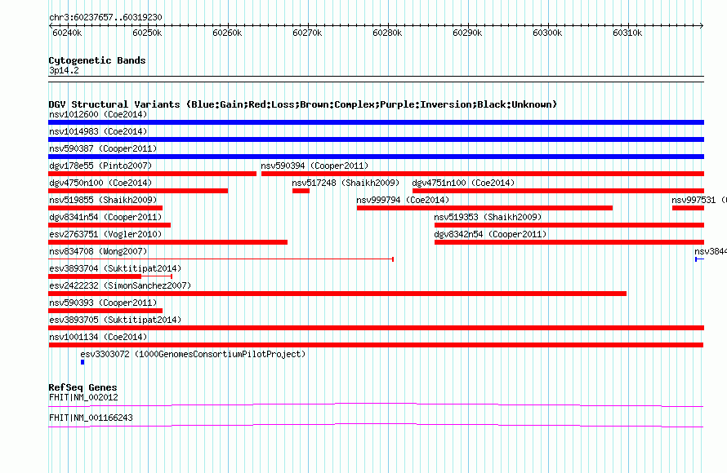Select the thin red line under nsv834708

click(x=221, y=259)
